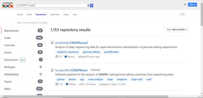Click the Archived badge
Screen dimensions: 203x98
[95, 70]
